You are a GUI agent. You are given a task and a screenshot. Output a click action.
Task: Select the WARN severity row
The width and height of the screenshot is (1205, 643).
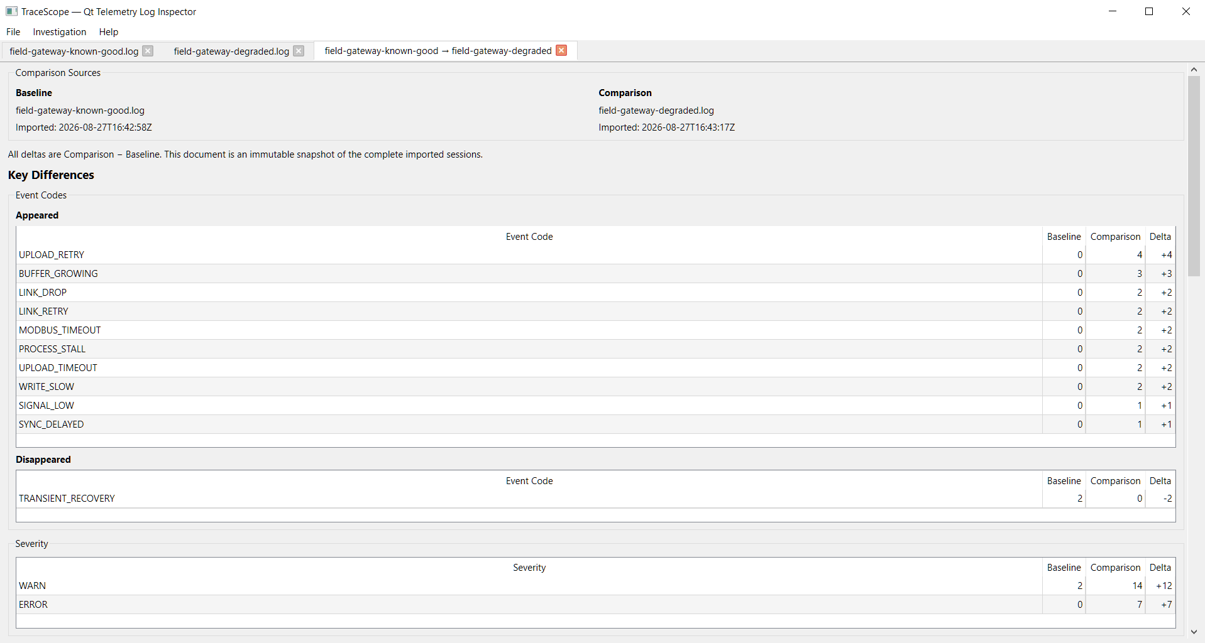[595, 586]
